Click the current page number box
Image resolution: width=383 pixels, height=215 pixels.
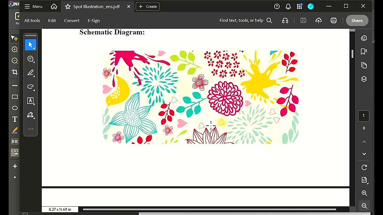tap(364, 116)
